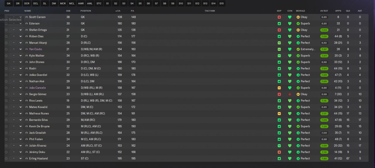Image resolution: width=375 pixels, height=168 pixels.
Task: Sort by PA column header
Action: click(x=132, y=11)
